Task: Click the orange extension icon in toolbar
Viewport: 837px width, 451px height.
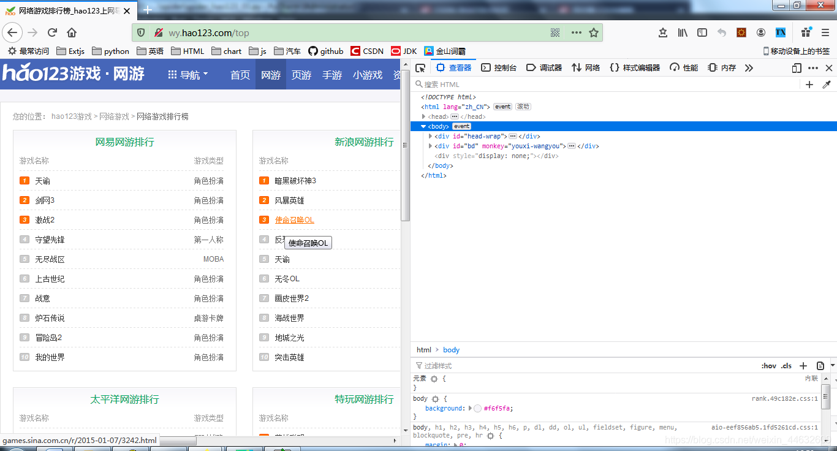Action: [741, 32]
